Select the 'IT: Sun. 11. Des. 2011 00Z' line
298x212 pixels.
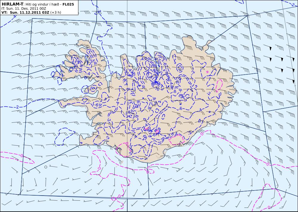[x=24, y=9]
